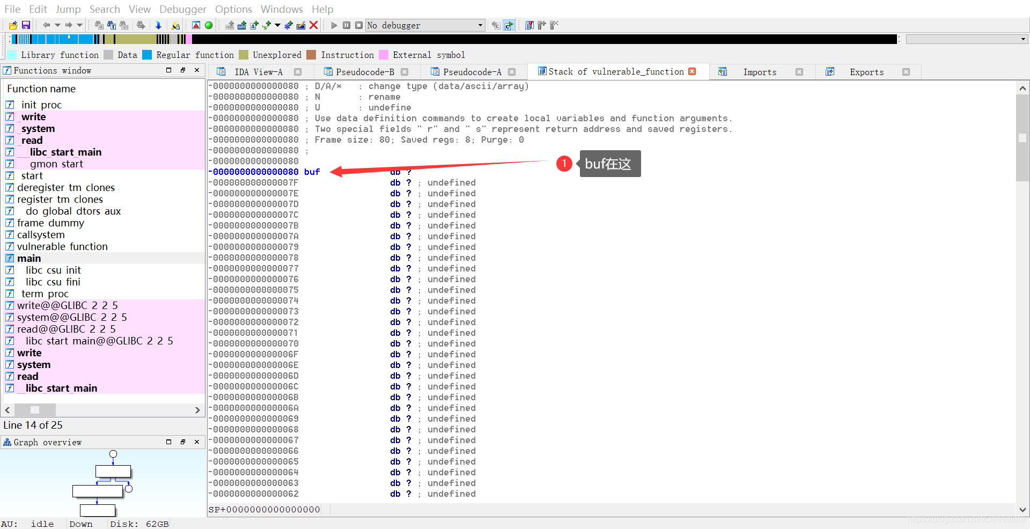Viewport: 1030px width, 529px height.
Task: Click the red warning triangle toolbar icon
Action: (x=196, y=25)
